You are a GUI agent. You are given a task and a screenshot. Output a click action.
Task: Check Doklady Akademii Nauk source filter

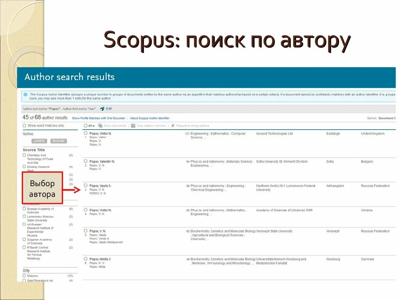pos(24,166)
